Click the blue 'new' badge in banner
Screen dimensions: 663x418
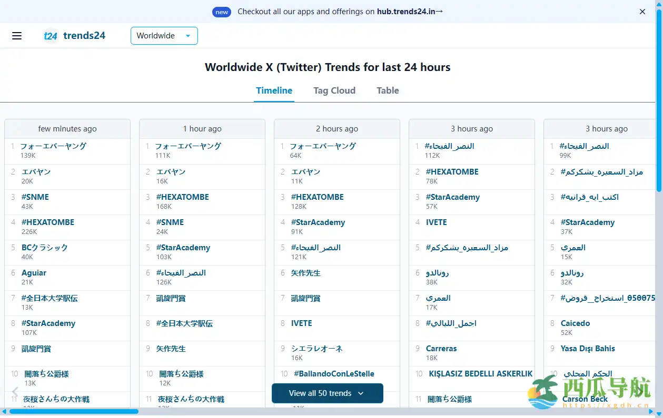pyautogui.click(x=221, y=12)
